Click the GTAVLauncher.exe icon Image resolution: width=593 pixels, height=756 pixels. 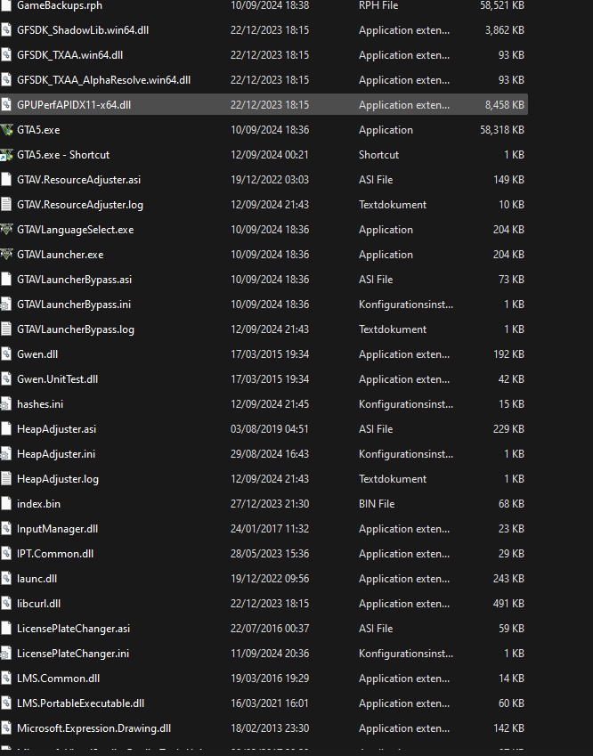click(6, 255)
